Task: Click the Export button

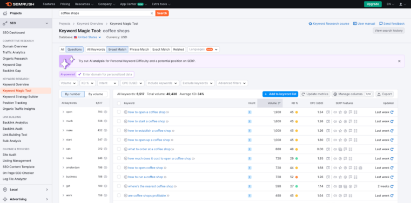Action: [385, 94]
